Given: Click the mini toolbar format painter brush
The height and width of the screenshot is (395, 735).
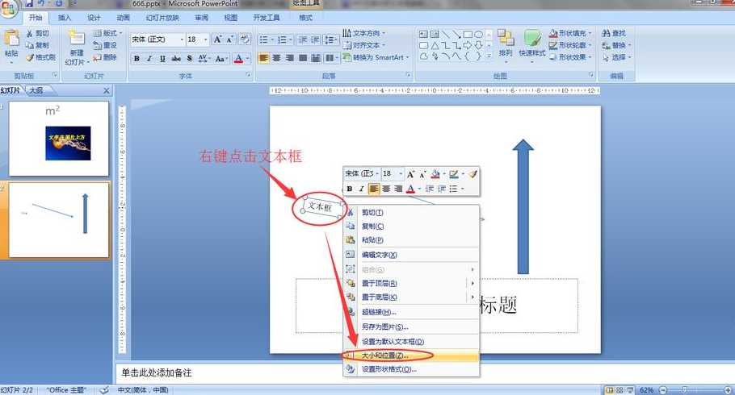Looking at the screenshot, I should (x=472, y=174).
